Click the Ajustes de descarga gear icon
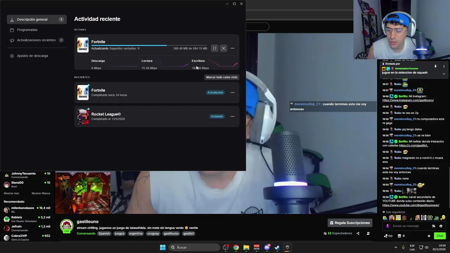Viewport: 450px width, 253px height. [x=12, y=56]
